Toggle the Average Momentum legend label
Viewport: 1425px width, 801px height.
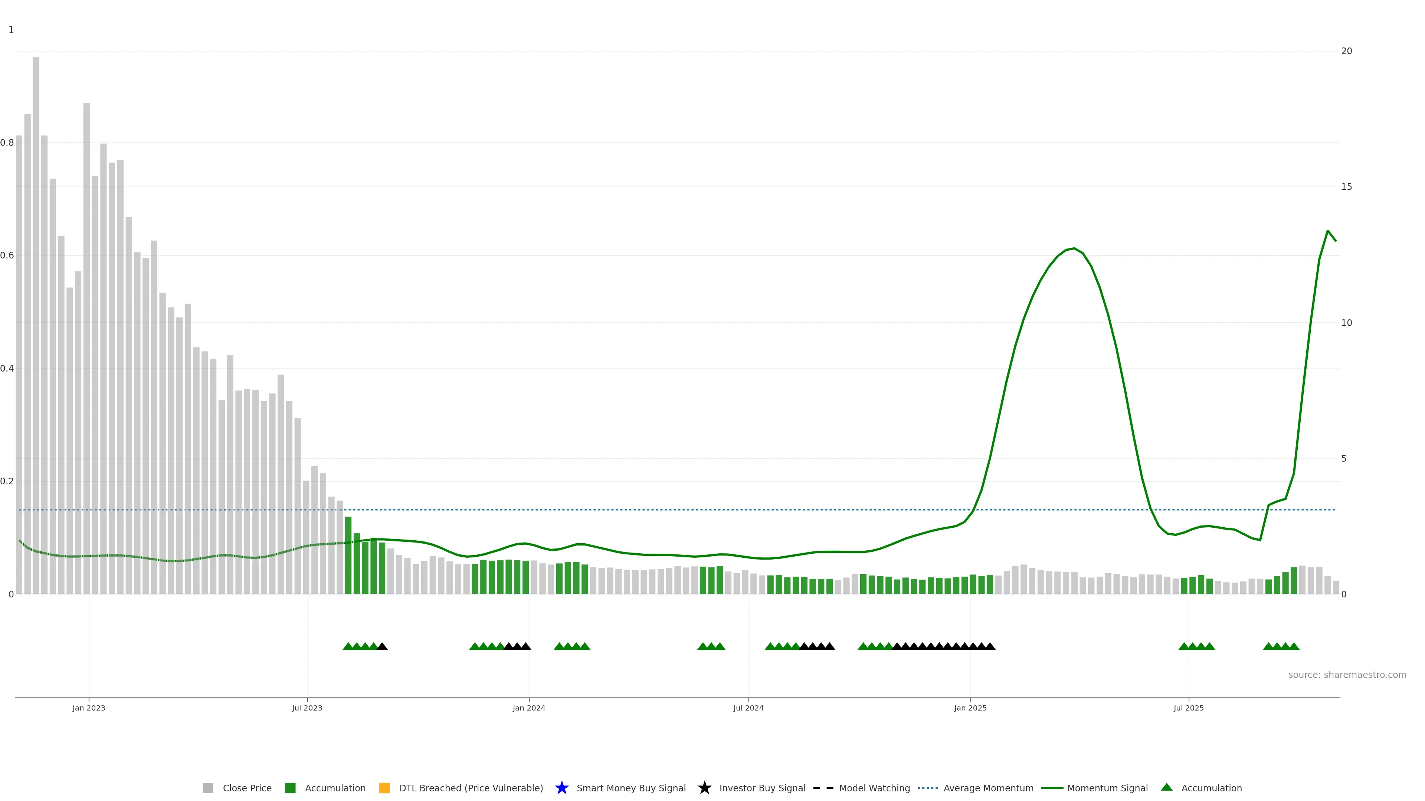coord(988,788)
